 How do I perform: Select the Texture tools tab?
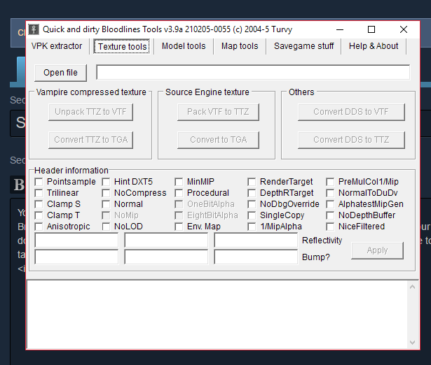122,46
